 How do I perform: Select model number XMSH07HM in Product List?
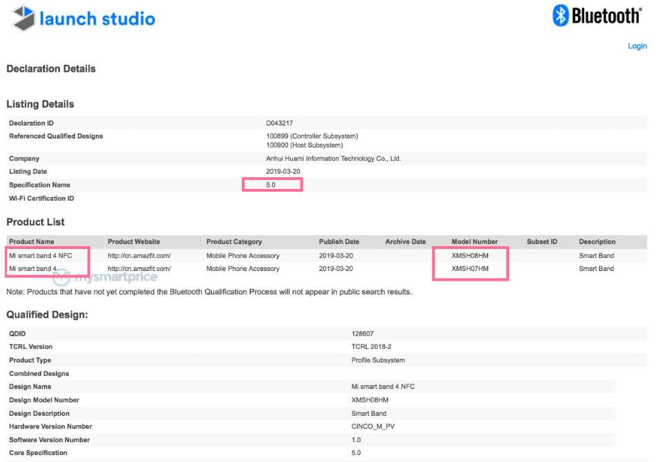click(470, 269)
